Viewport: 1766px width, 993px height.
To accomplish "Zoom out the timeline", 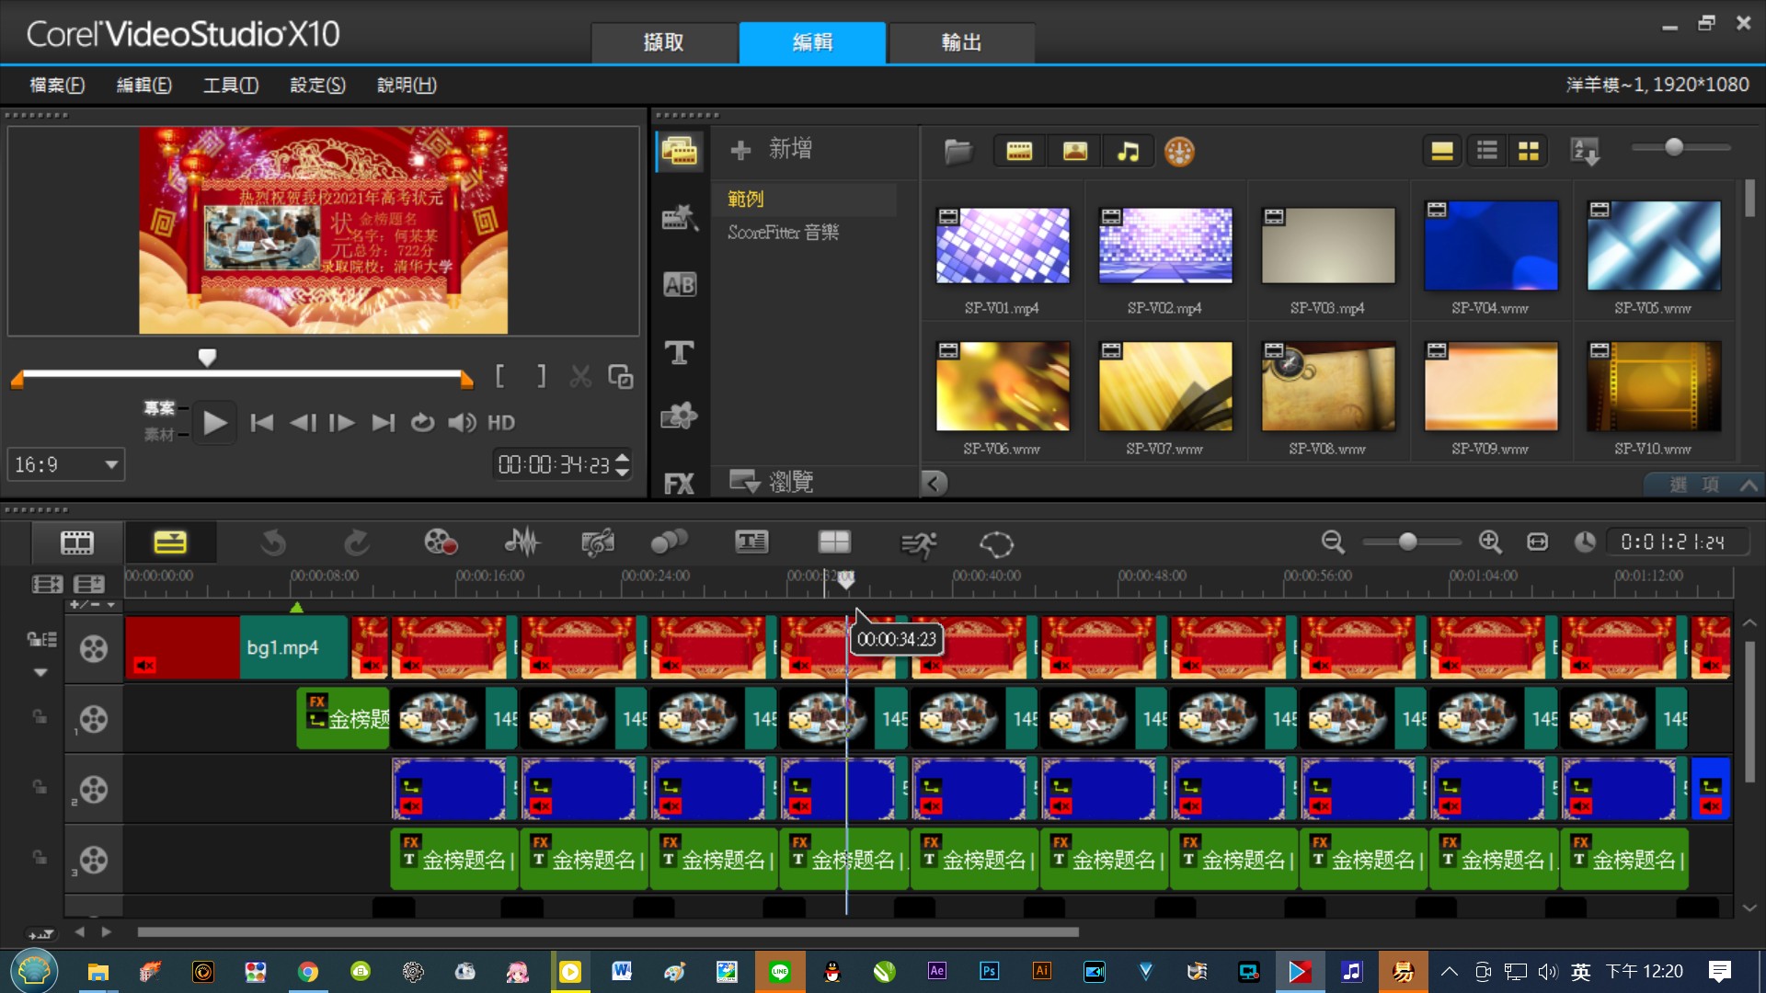I will coord(1333,542).
